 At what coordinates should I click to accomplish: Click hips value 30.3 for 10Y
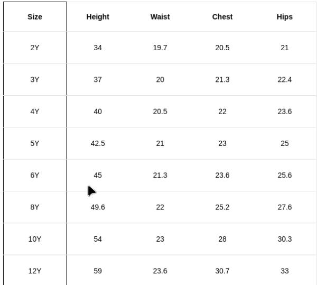pyautogui.click(x=285, y=239)
